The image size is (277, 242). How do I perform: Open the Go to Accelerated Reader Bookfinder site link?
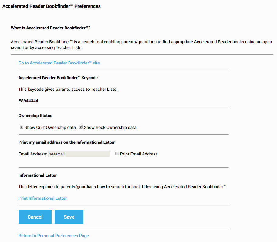(59, 63)
